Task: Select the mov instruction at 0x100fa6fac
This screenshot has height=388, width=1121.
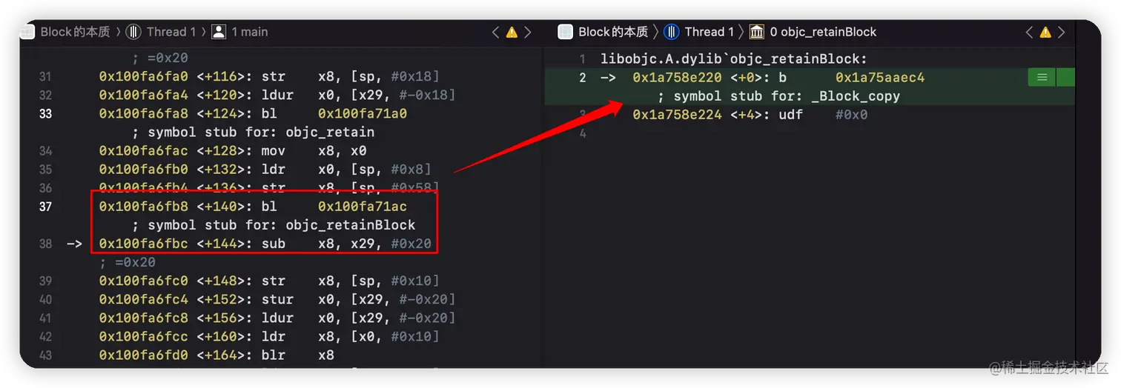Action: [x=233, y=151]
